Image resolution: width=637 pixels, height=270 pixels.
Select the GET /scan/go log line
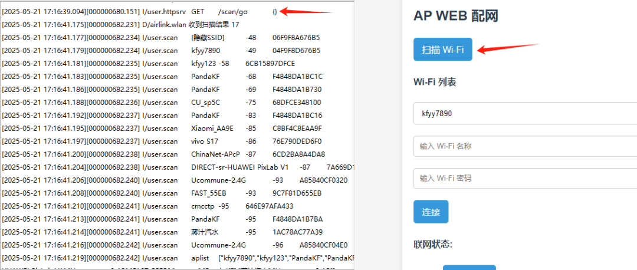[139, 12]
